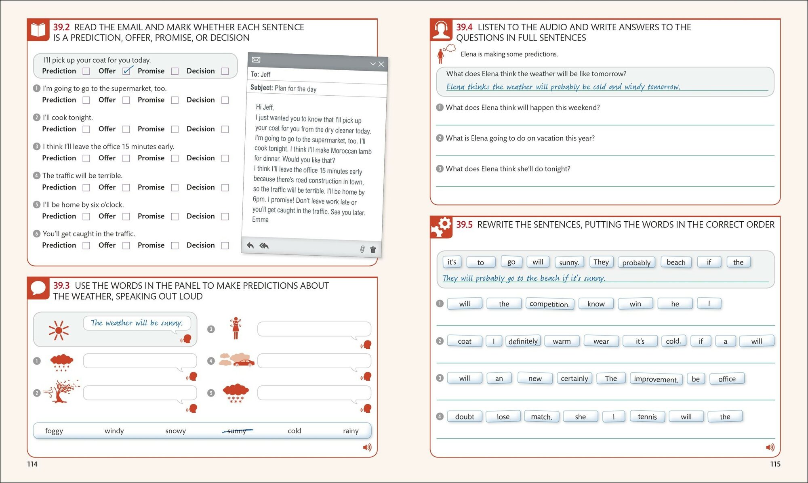Screen dimensions: 808x483
Task: Check Prediction for "The traffic will be terrible"
Action: point(86,187)
